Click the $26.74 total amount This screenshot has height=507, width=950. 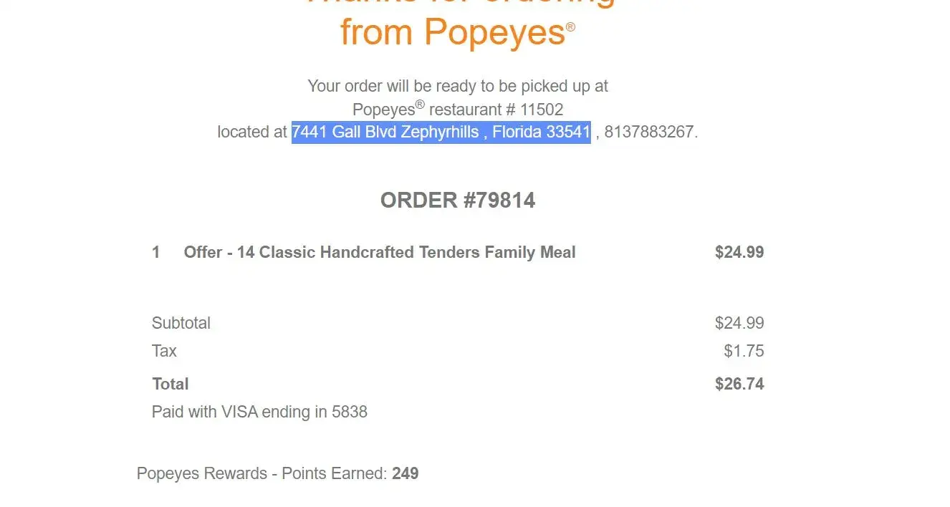[x=739, y=384]
